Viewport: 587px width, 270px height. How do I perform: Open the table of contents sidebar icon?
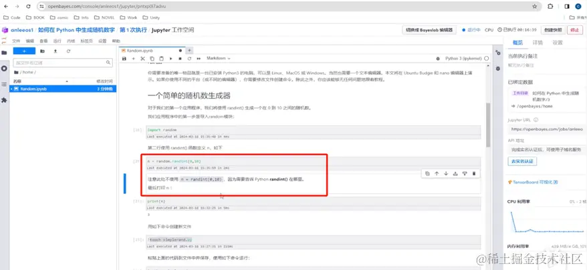(x=4, y=85)
